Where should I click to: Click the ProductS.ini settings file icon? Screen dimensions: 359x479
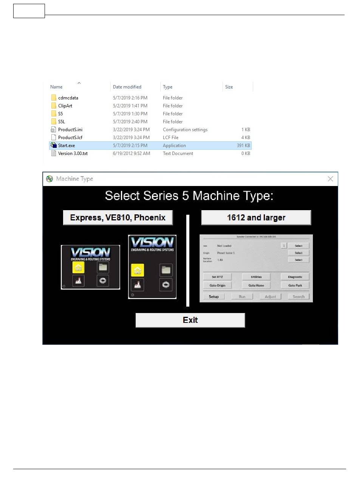(x=53, y=130)
